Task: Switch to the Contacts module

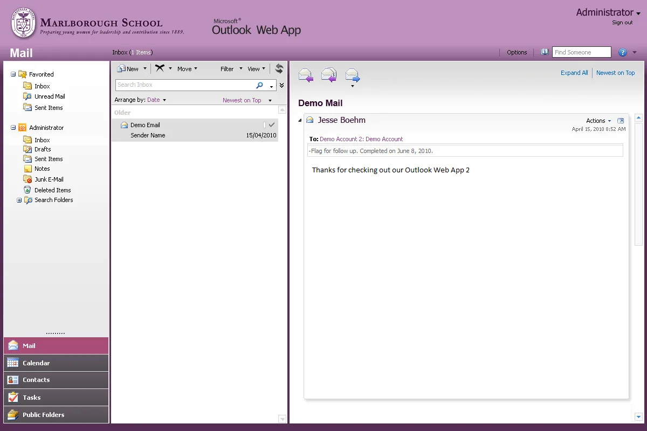Action: click(x=56, y=380)
